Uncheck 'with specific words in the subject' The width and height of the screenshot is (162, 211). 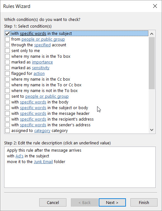[x=7, y=34]
